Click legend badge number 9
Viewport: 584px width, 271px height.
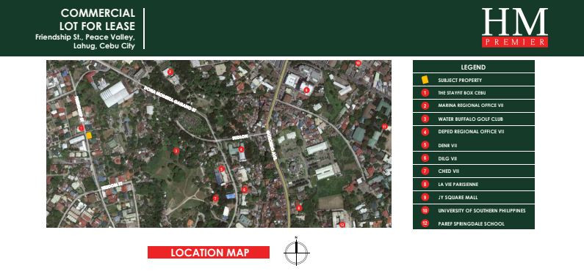425,197
